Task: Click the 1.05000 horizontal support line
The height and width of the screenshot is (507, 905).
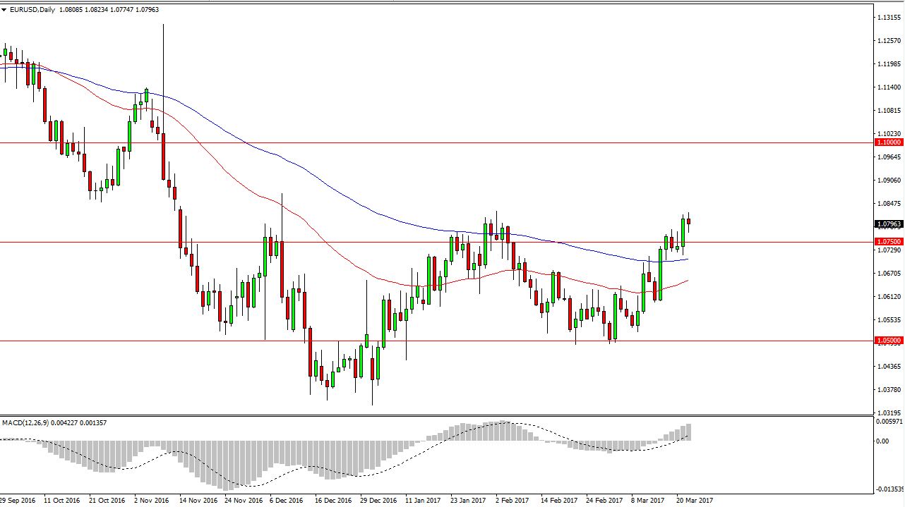Action: click(424, 341)
